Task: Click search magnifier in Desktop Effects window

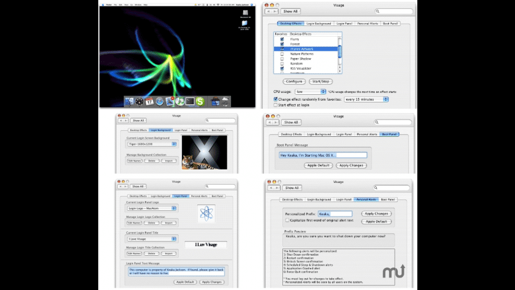Action: click(x=378, y=11)
